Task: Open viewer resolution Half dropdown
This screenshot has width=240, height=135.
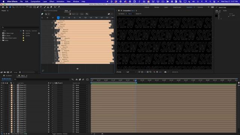Action: (131, 72)
